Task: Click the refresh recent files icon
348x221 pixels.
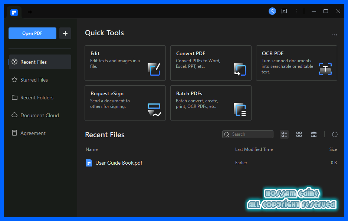Action: [x=335, y=134]
